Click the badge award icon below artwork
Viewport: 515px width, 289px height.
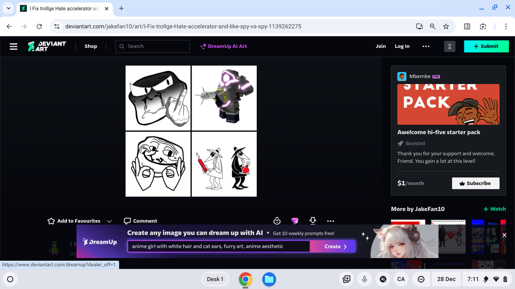[x=277, y=221]
